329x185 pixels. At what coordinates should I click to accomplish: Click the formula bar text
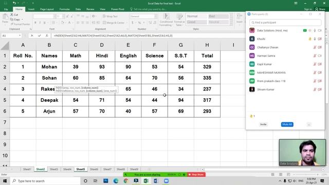pos(113,35)
